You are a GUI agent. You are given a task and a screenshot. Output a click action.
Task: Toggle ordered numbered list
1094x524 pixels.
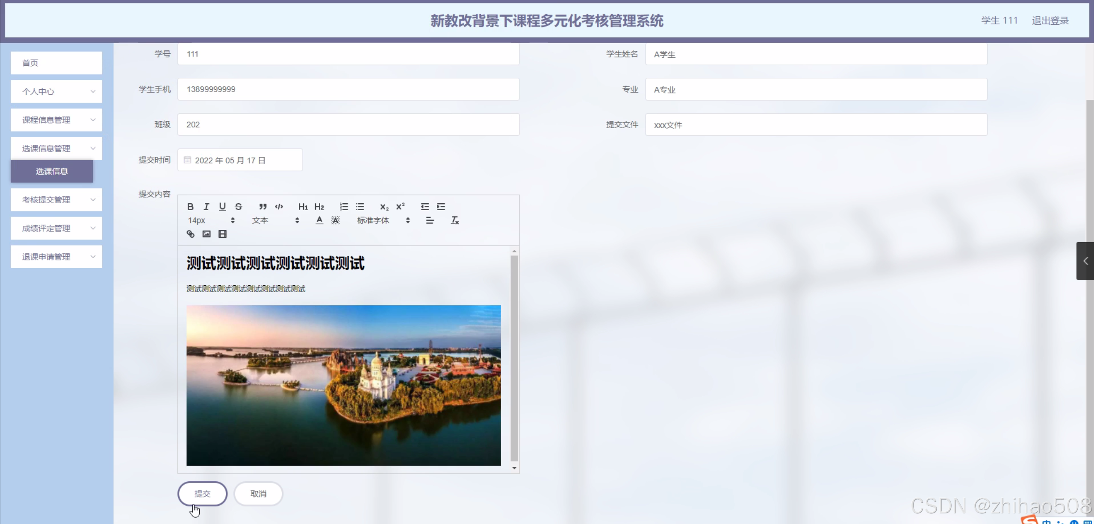click(x=344, y=207)
